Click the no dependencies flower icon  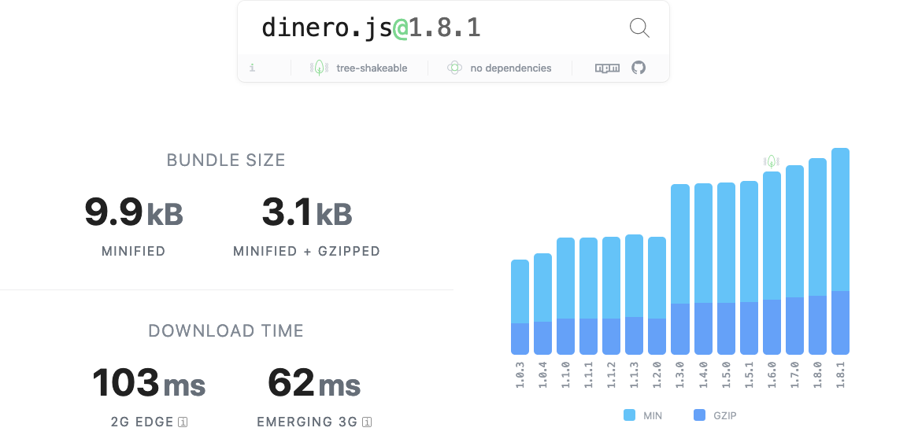coord(454,68)
